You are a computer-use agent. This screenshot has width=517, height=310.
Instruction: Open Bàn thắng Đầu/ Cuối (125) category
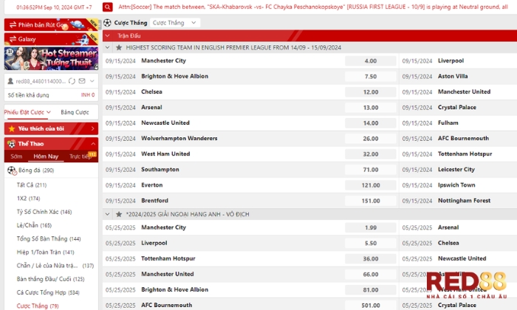tap(50, 279)
